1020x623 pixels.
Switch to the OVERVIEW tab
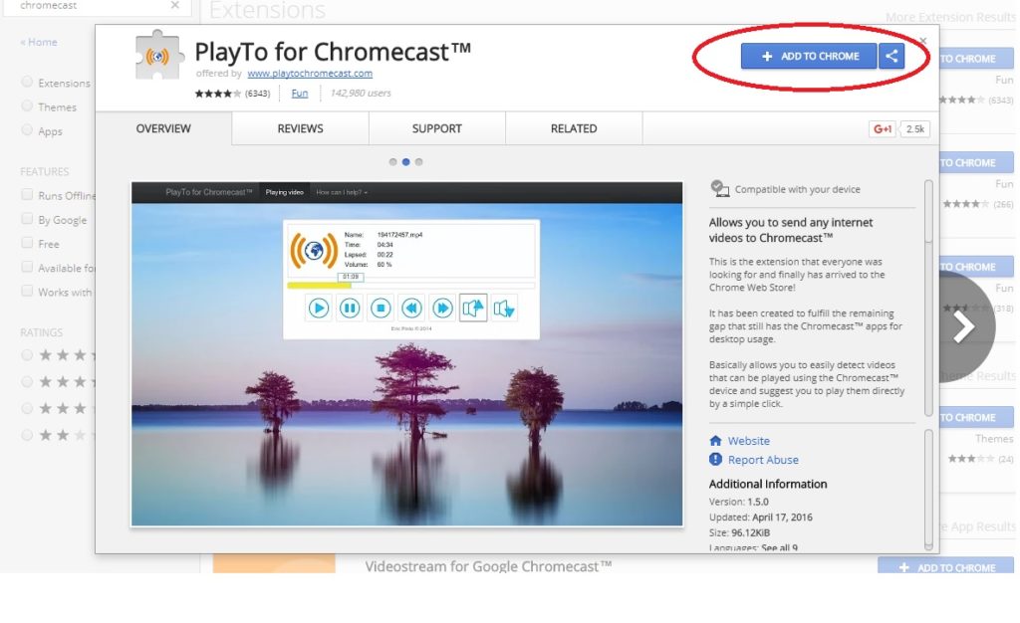(x=163, y=128)
